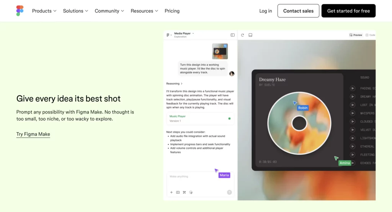Click the device frame icon next to reload
Screen dimensions: 392x212
[x=250, y=35]
